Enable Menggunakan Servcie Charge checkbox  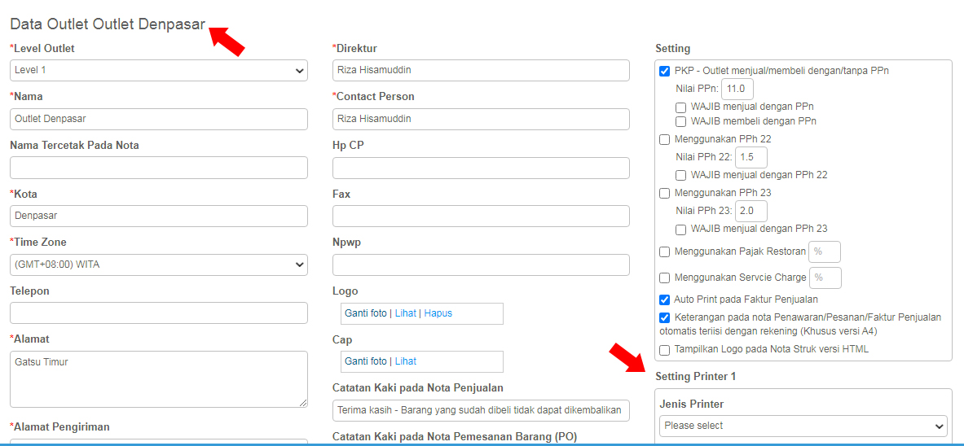pos(665,278)
